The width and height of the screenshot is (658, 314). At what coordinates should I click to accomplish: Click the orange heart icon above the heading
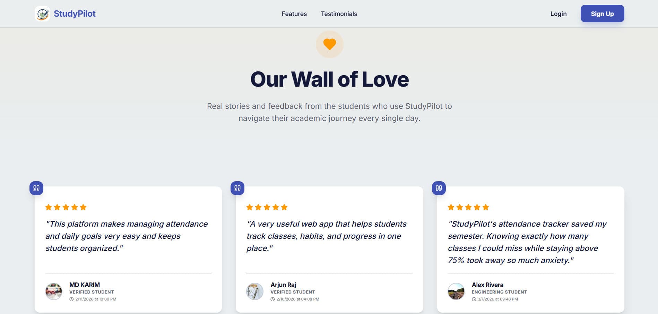pos(329,44)
